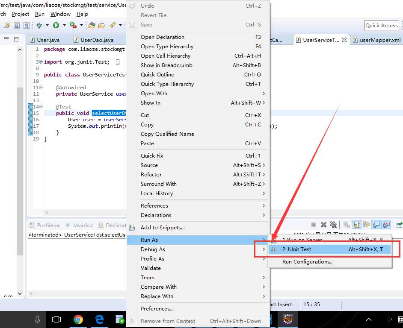This screenshot has width=403, height=328.
Task: Toggle Scroll Lock in the Console toolbar
Action: point(356,225)
